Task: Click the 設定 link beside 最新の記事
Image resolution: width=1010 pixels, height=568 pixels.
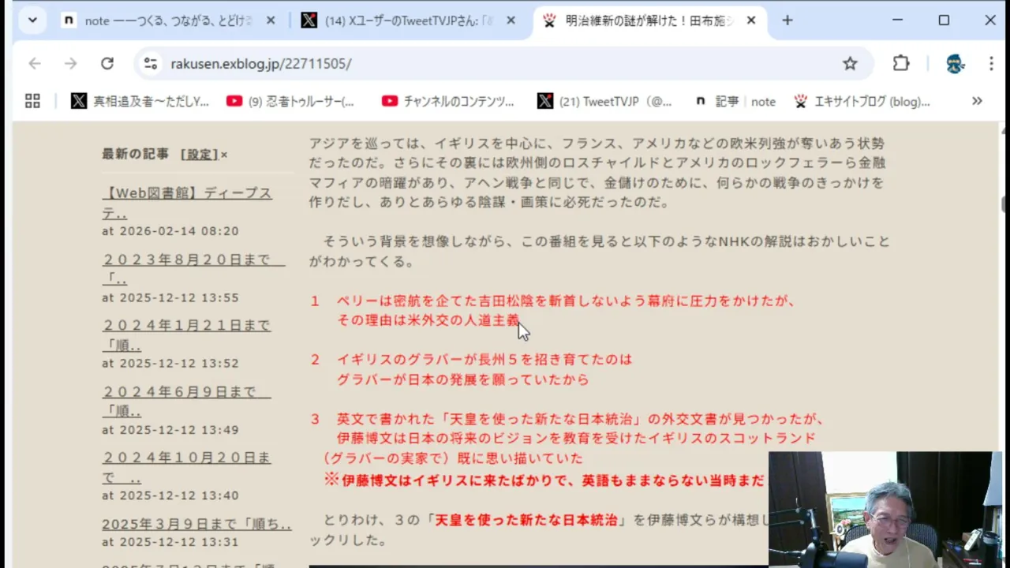Action: click(x=200, y=155)
